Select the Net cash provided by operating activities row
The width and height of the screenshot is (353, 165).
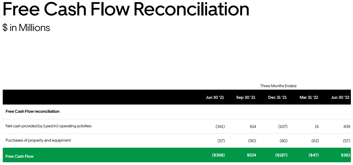[177, 126]
